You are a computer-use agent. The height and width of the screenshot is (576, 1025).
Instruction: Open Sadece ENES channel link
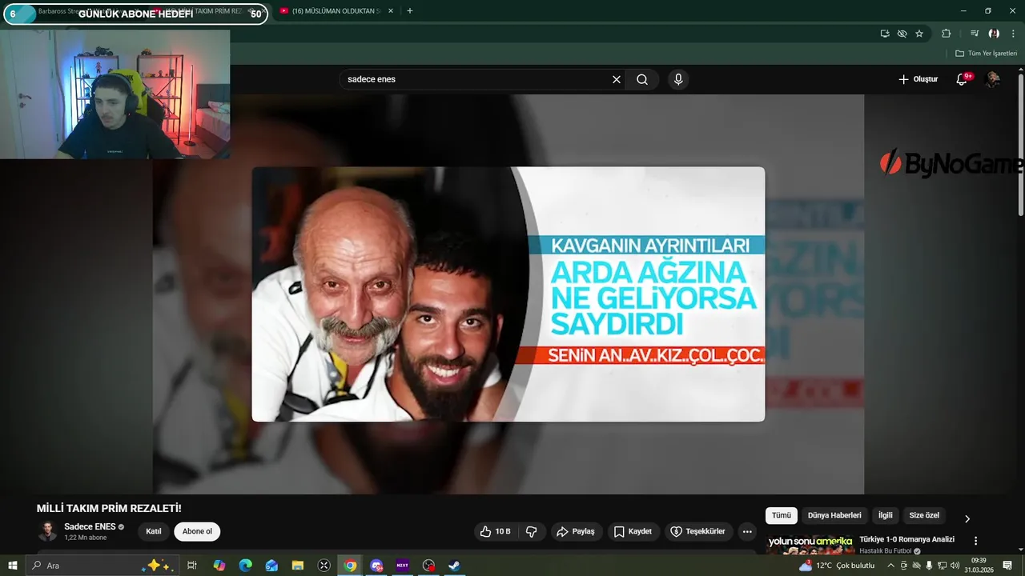tap(90, 526)
